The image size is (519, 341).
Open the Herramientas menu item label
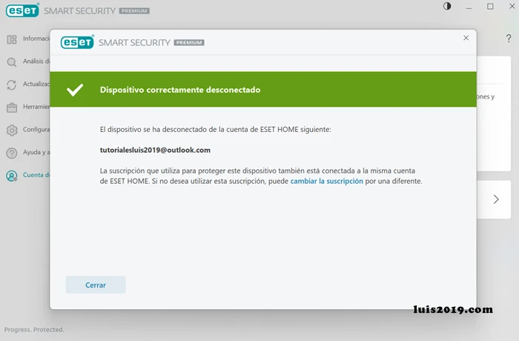pos(36,107)
